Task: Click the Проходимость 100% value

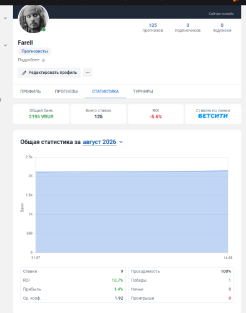Action: click(x=226, y=271)
